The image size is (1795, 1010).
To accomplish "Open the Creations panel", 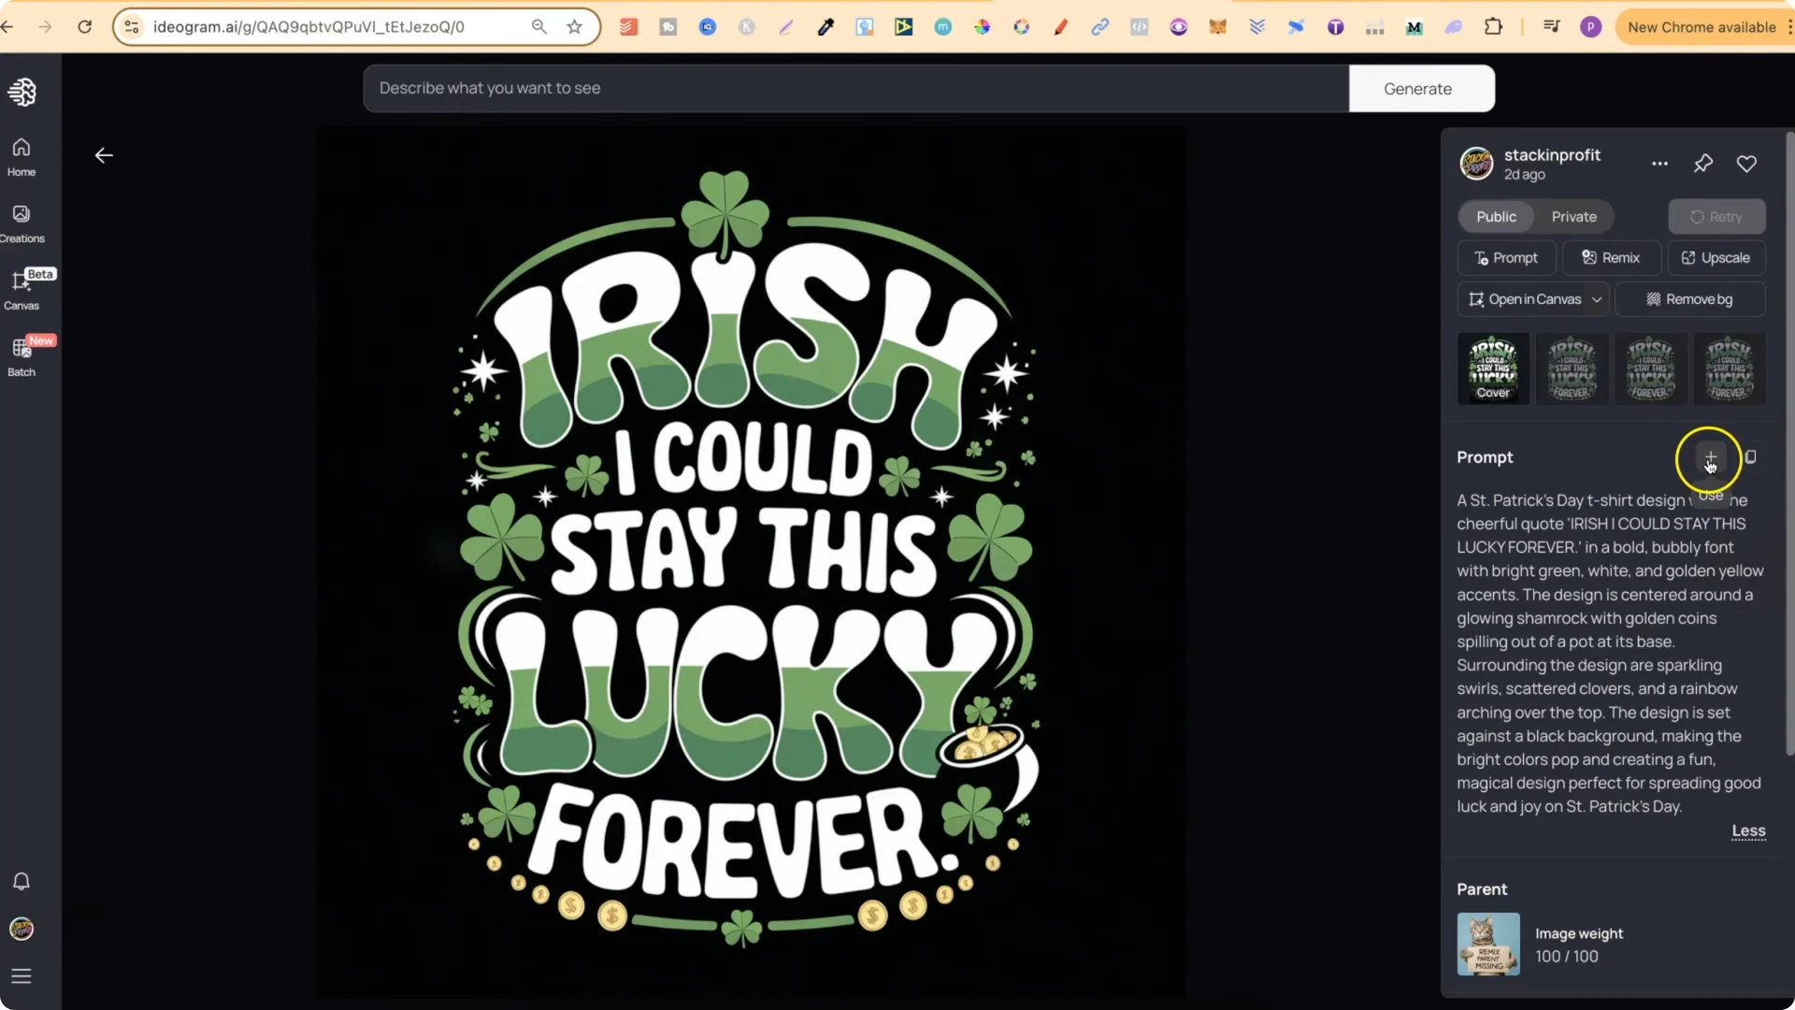I will 21,223.
